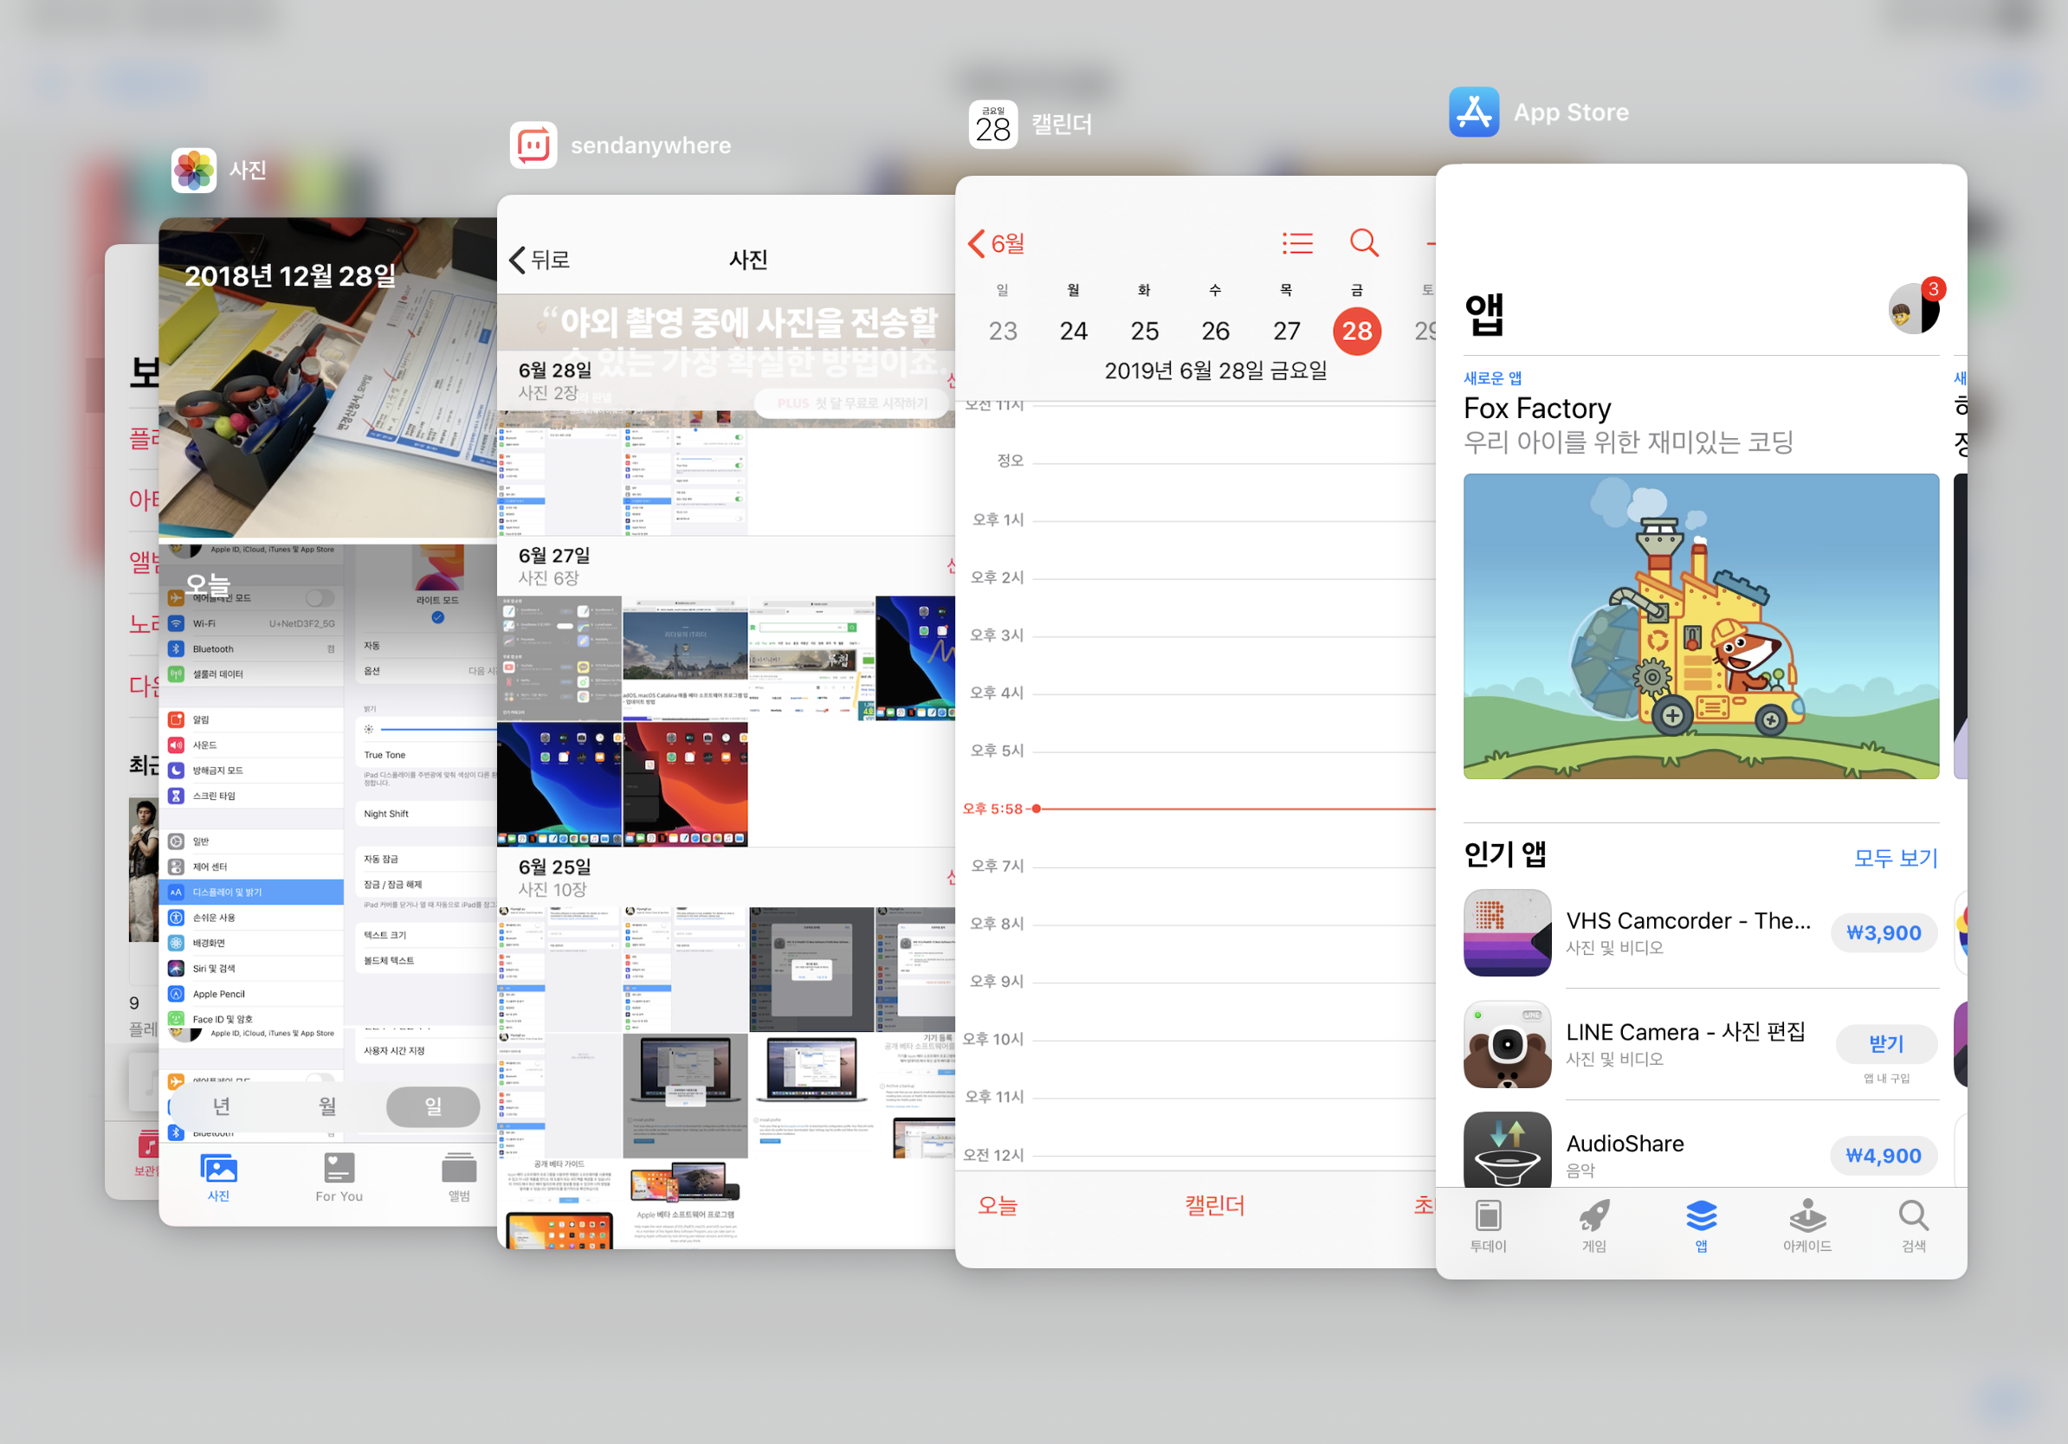This screenshot has height=1444, width=2068.
Task: Click the calendar search magnifier icon
Action: [1364, 243]
